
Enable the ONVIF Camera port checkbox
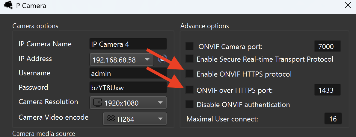pyautogui.click(x=189, y=46)
